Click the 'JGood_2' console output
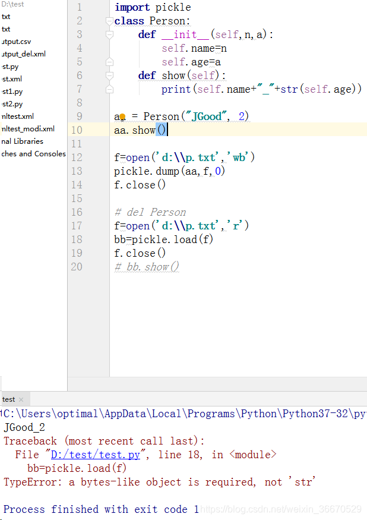Screen dimensions: 367x520 [24, 427]
